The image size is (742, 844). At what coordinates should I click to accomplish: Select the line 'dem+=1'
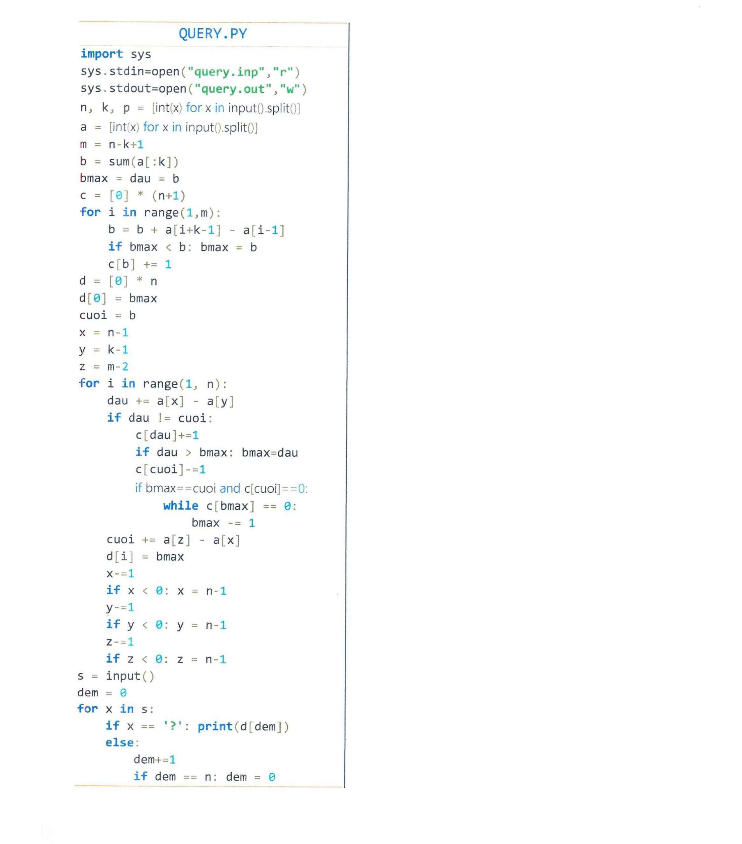[155, 759]
